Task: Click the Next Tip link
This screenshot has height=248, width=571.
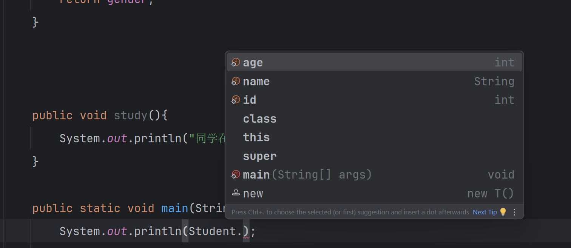Action: 485,212
